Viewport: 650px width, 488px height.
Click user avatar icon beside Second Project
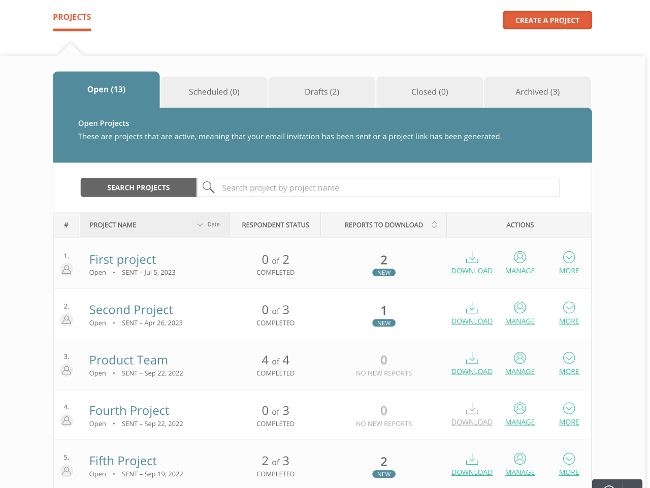click(67, 319)
